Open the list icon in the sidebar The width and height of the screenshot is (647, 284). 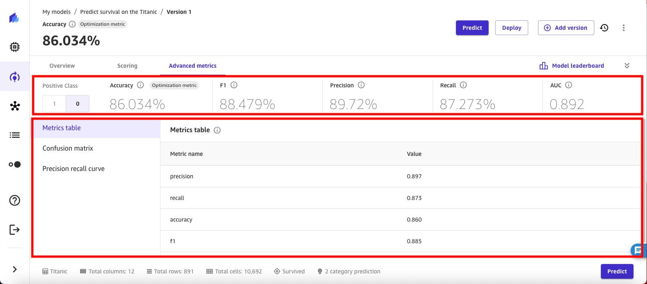15,135
